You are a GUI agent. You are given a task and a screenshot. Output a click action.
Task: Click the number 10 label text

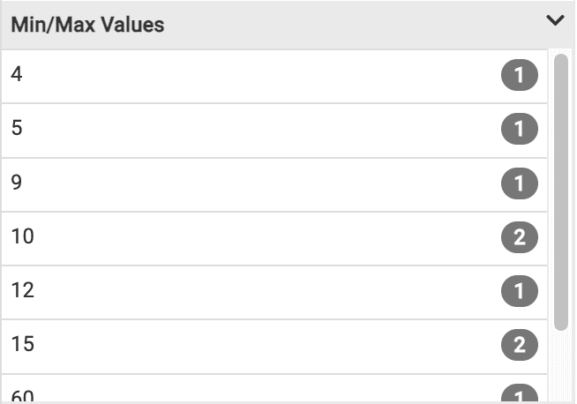click(x=23, y=237)
